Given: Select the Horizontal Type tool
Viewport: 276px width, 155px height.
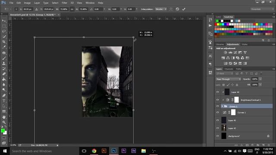Looking at the screenshot, I should coord(4,101).
